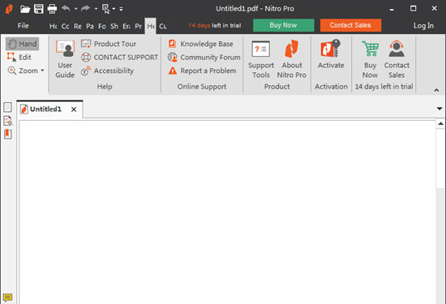Switch to the Customize ribbon tab
446x304 pixels.
(x=163, y=27)
